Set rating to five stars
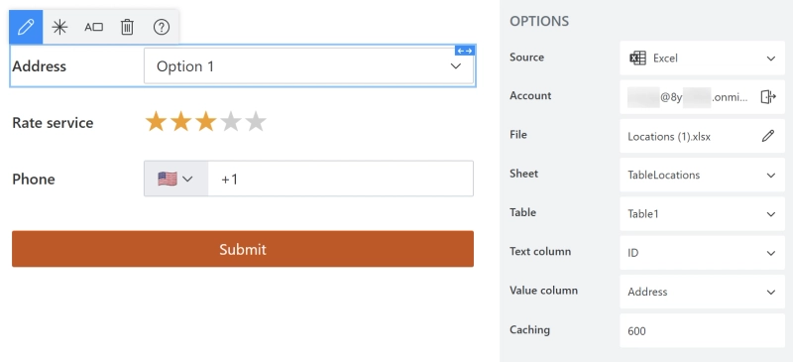This screenshot has width=793, height=362. click(256, 122)
